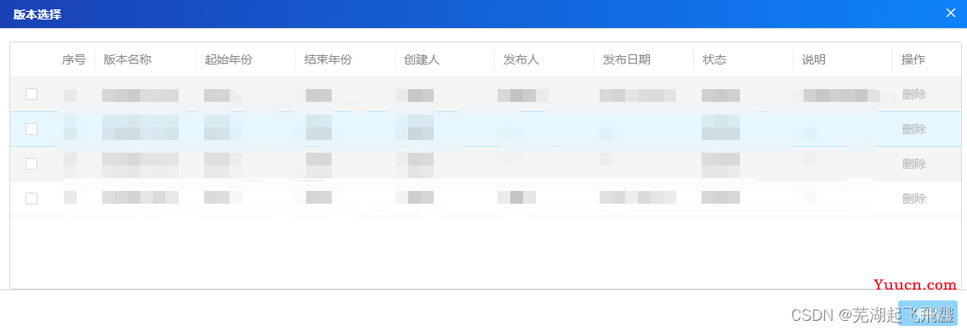Tick the checkbox in the fourth table row

pyautogui.click(x=31, y=198)
